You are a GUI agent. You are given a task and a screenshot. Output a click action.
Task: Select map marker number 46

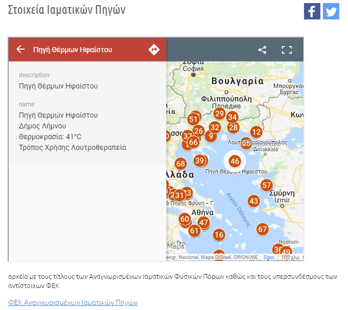pos(235,161)
